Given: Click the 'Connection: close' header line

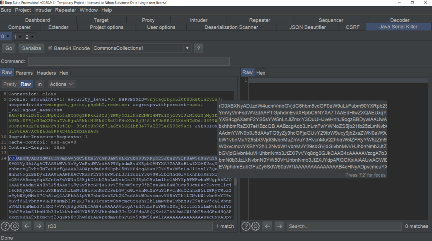Looking at the screenshot, I should tap(32, 94).
